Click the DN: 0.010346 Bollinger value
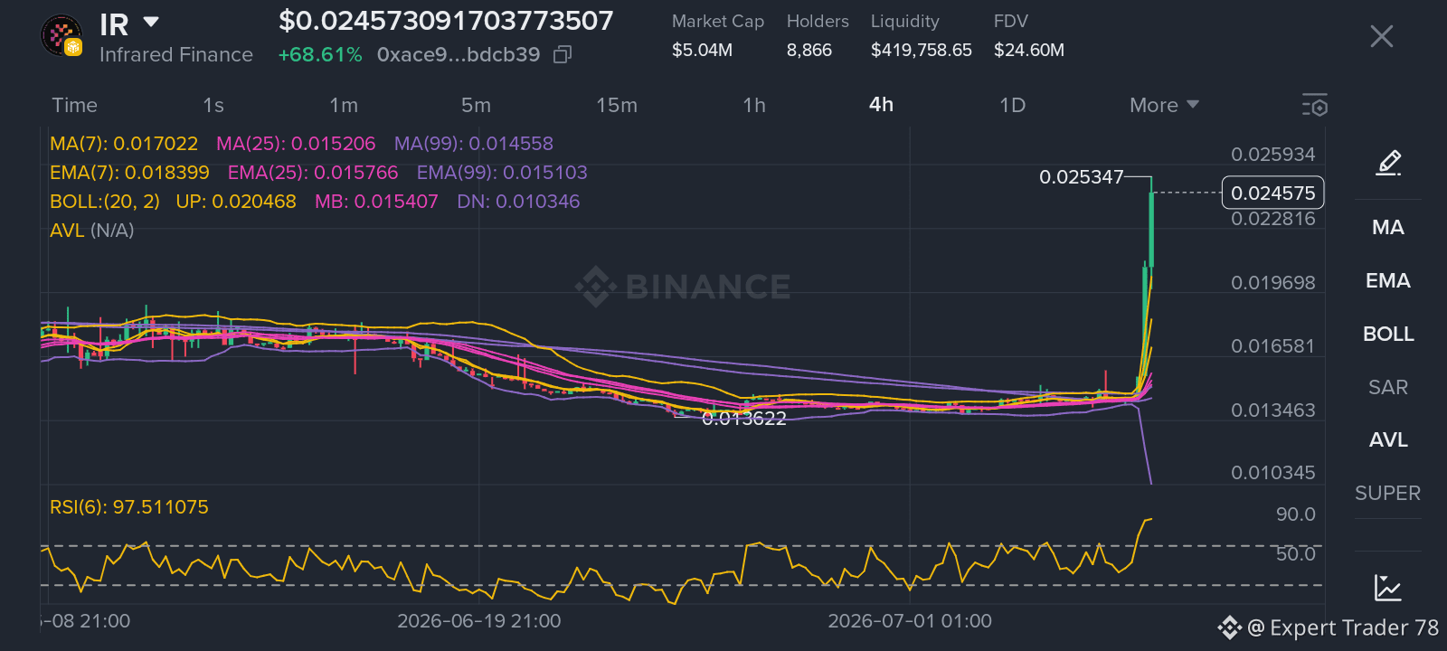 (518, 202)
